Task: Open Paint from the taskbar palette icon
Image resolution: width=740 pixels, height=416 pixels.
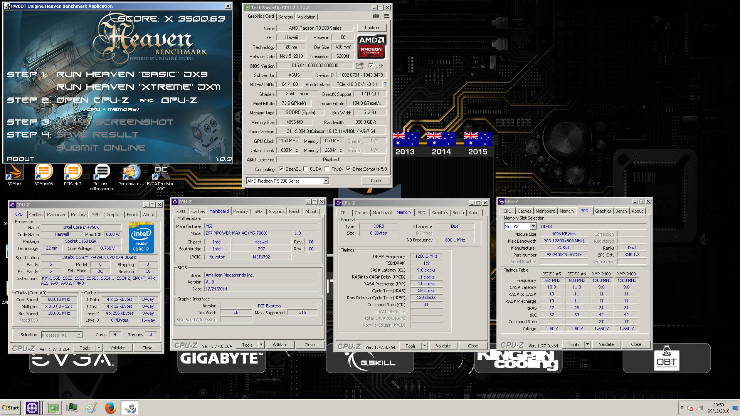Action: pyautogui.click(x=91, y=408)
